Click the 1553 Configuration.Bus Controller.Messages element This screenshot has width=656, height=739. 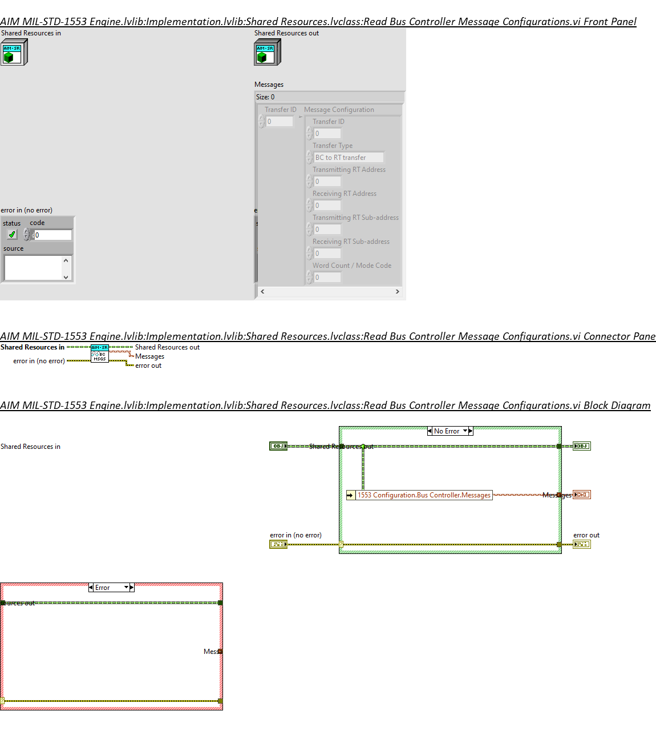click(x=424, y=495)
